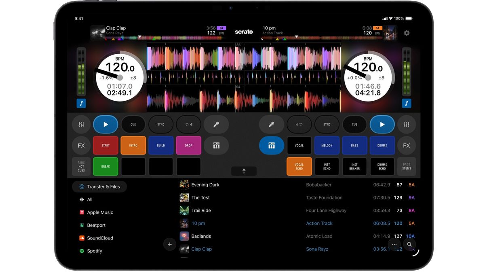Trigger the magenta DROP hot cue pad
485x273 pixels.
click(188, 146)
